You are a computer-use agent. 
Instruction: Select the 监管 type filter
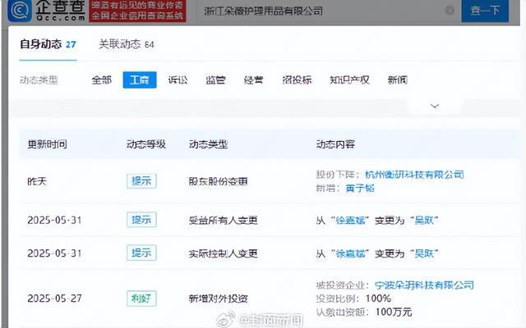(x=215, y=80)
